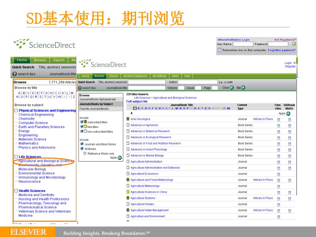Collapse the Health Sciences section
The width and height of the screenshot is (316, 237).
16,191
